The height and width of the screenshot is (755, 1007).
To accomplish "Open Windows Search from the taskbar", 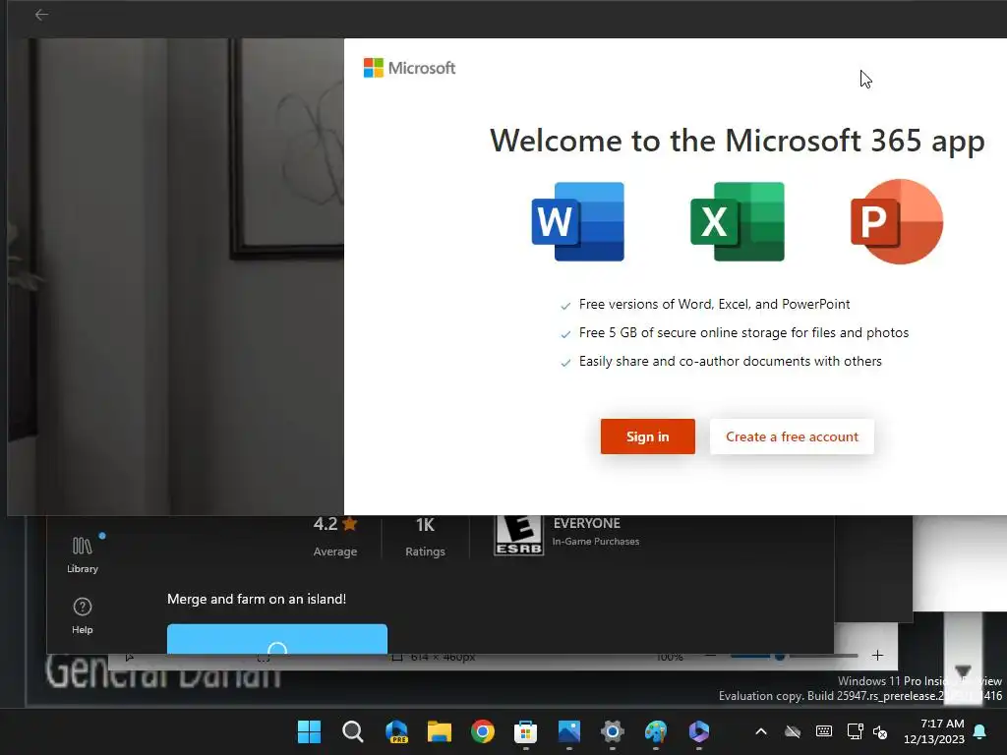I will [353, 731].
